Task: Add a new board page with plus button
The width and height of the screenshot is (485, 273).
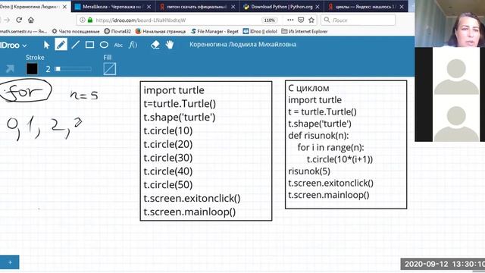Action: point(10,262)
